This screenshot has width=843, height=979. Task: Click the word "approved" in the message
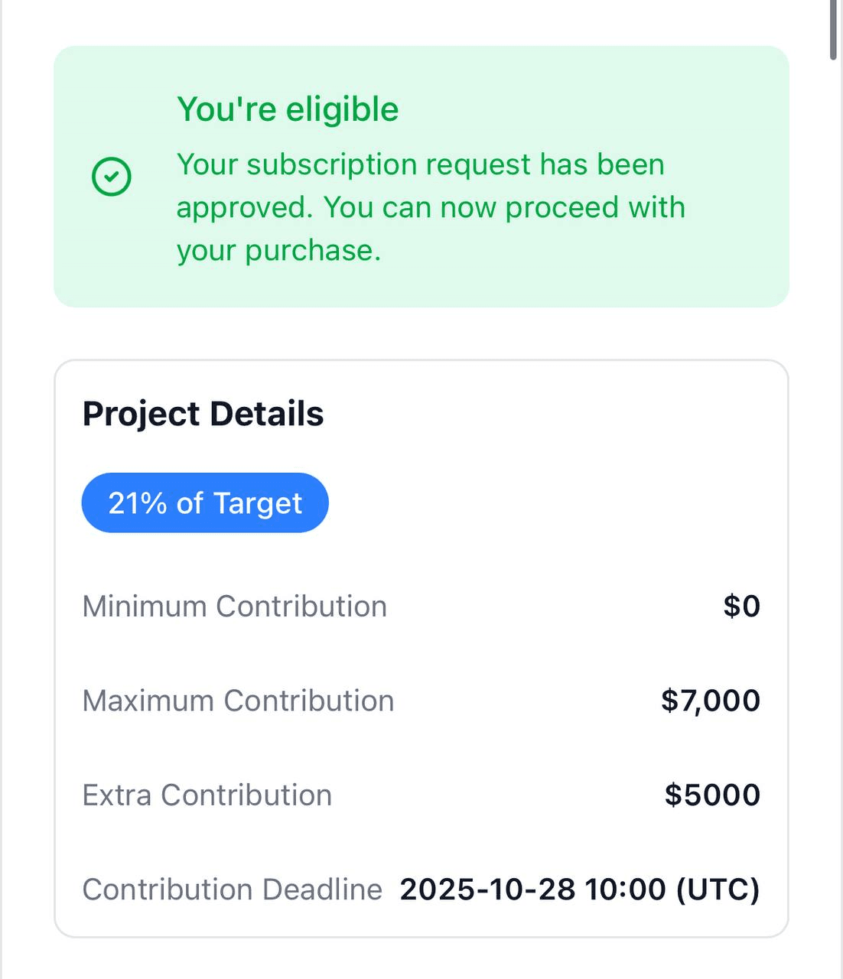point(242,208)
